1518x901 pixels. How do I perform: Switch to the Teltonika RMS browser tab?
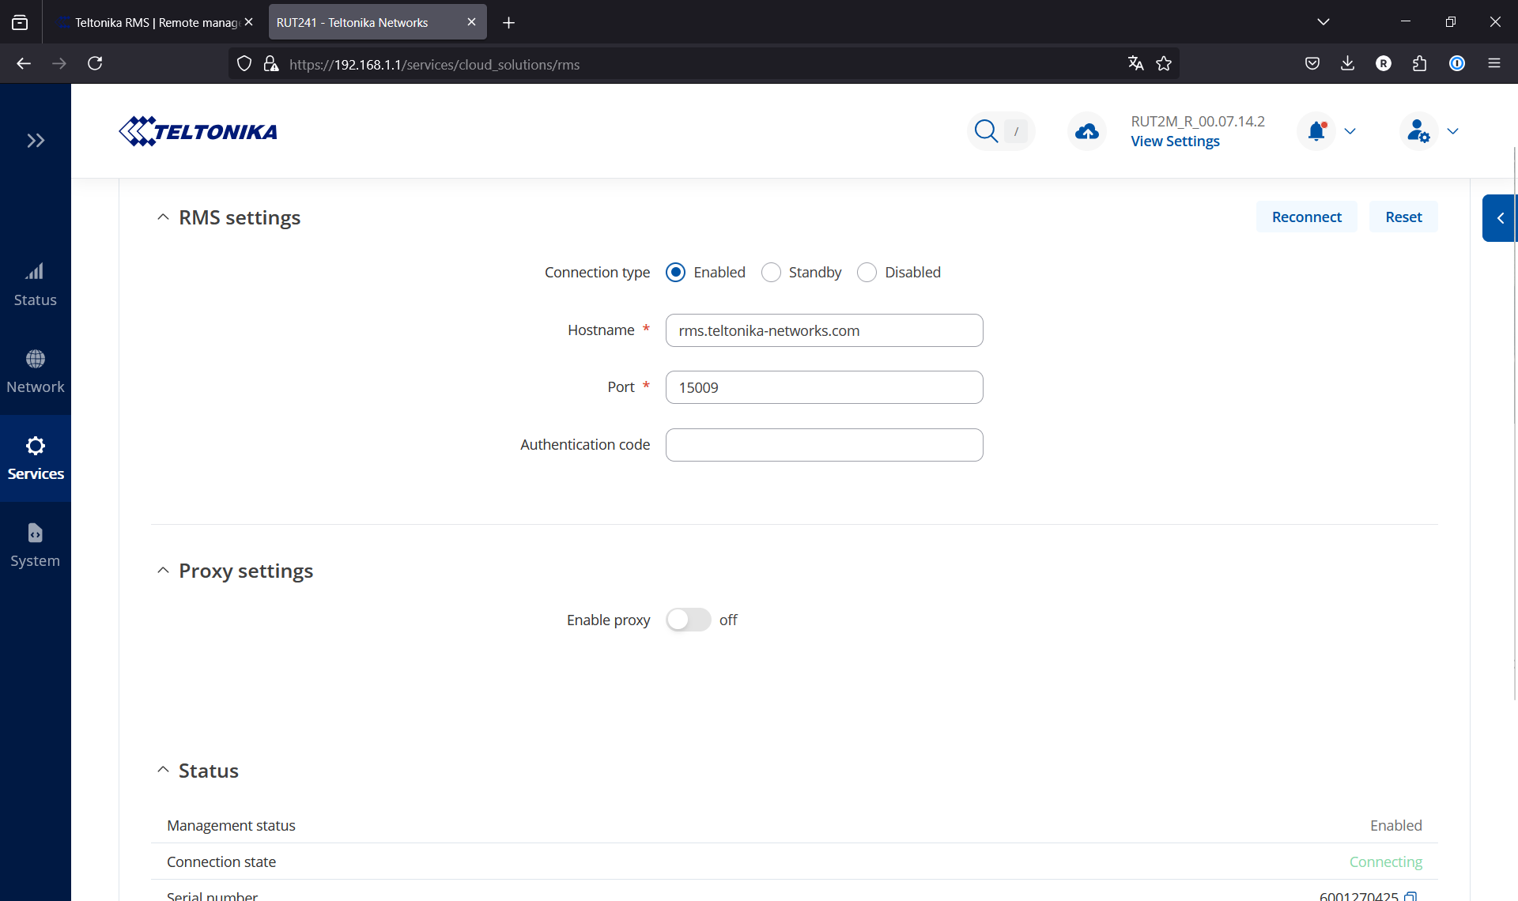pos(157,22)
